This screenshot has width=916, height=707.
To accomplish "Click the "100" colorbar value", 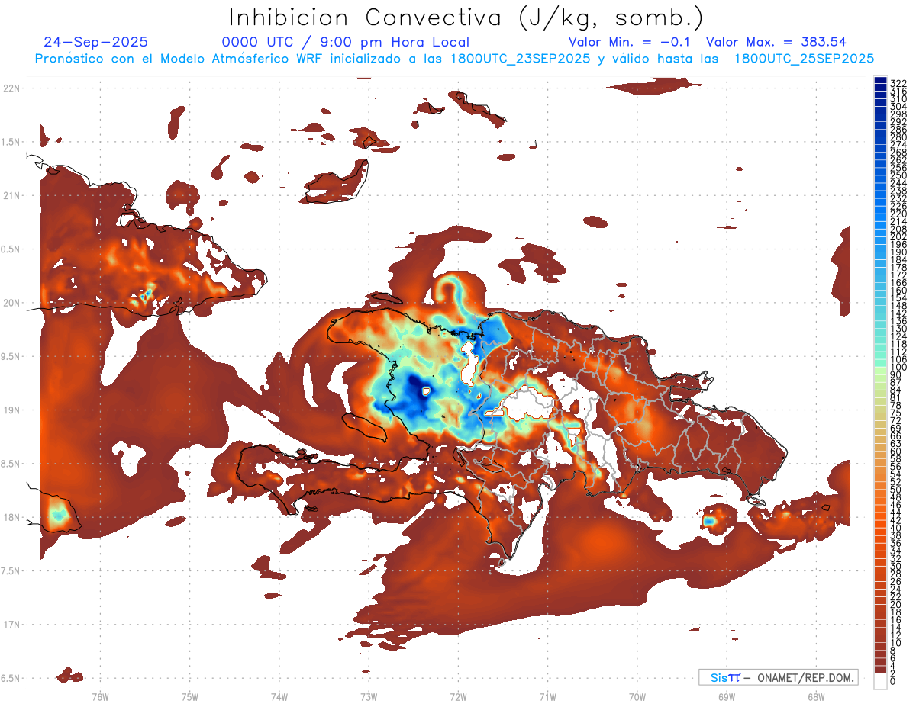I will [x=898, y=367].
